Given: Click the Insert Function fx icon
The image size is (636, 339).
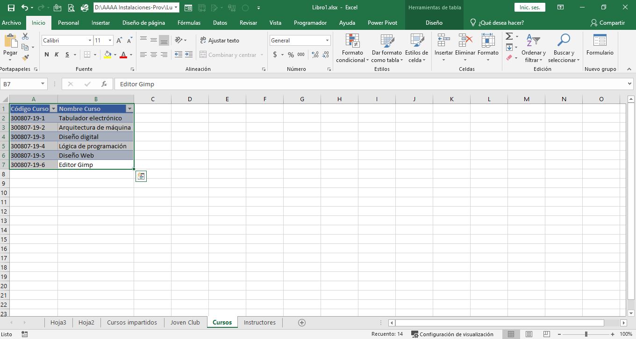Looking at the screenshot, I should coord(104,84).
